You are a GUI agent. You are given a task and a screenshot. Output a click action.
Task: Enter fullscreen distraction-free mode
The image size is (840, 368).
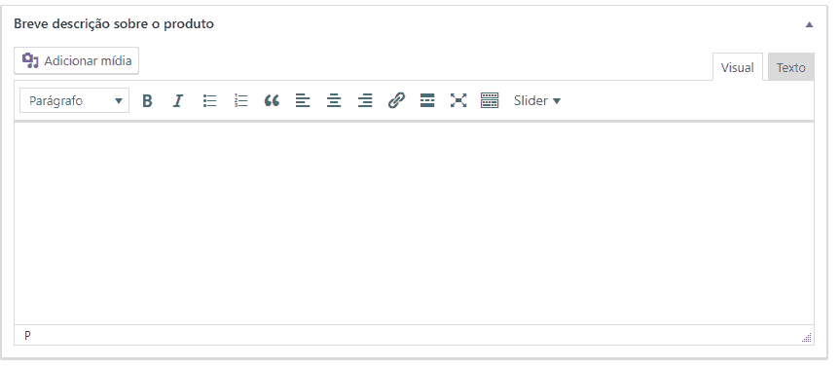458,100
